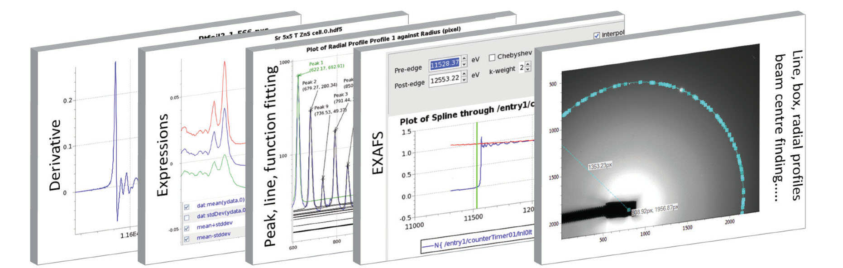Click the Post-edge energy input field
This screenshot has width=843, height=268.
pos(445,79)
